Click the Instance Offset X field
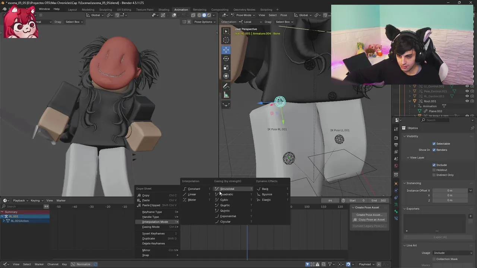The height and width of the screenshot is (268, 477). pyautogui.click(x=450, y=191)
